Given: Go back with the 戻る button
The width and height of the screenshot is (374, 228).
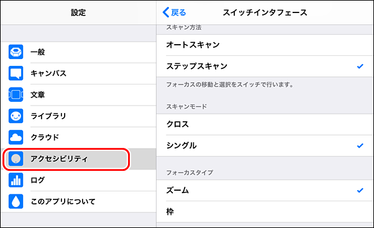Looking at the screenshot, I should point(174,12).
